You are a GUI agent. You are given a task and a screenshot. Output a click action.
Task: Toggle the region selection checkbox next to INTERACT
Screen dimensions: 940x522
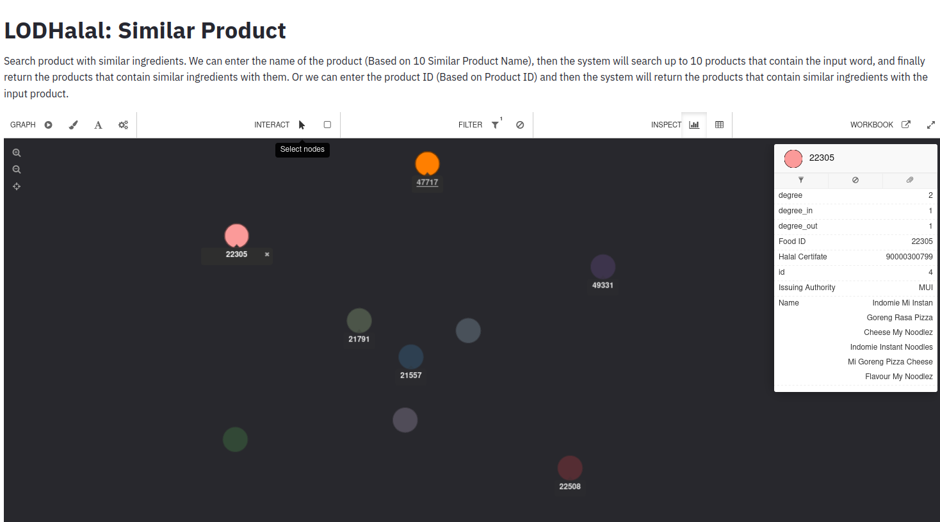click(327, 124)
